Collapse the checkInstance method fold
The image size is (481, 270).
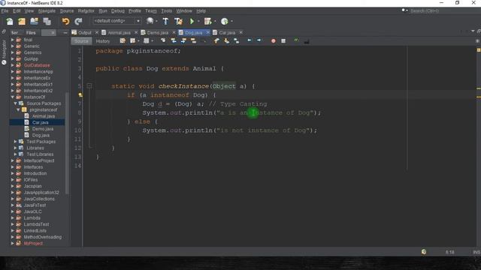pos(89,86)
